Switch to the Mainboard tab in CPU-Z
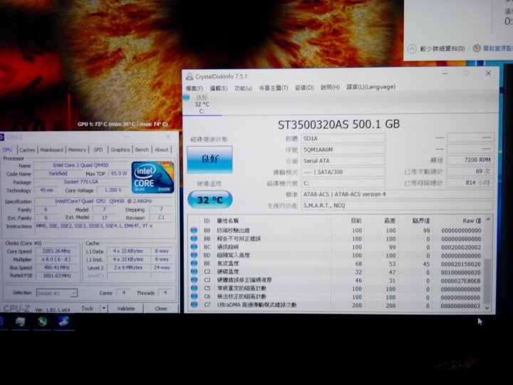Screen dimensions: 513x385 pos(52,150)
